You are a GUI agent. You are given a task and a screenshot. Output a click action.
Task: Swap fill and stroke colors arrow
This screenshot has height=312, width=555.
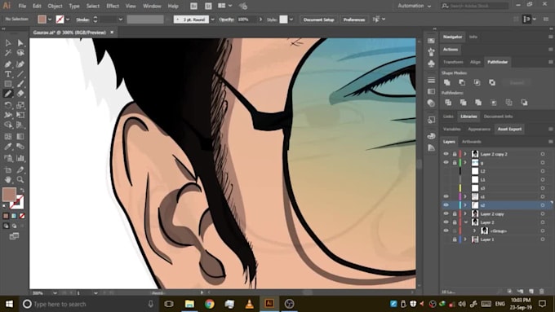point(21,190)
